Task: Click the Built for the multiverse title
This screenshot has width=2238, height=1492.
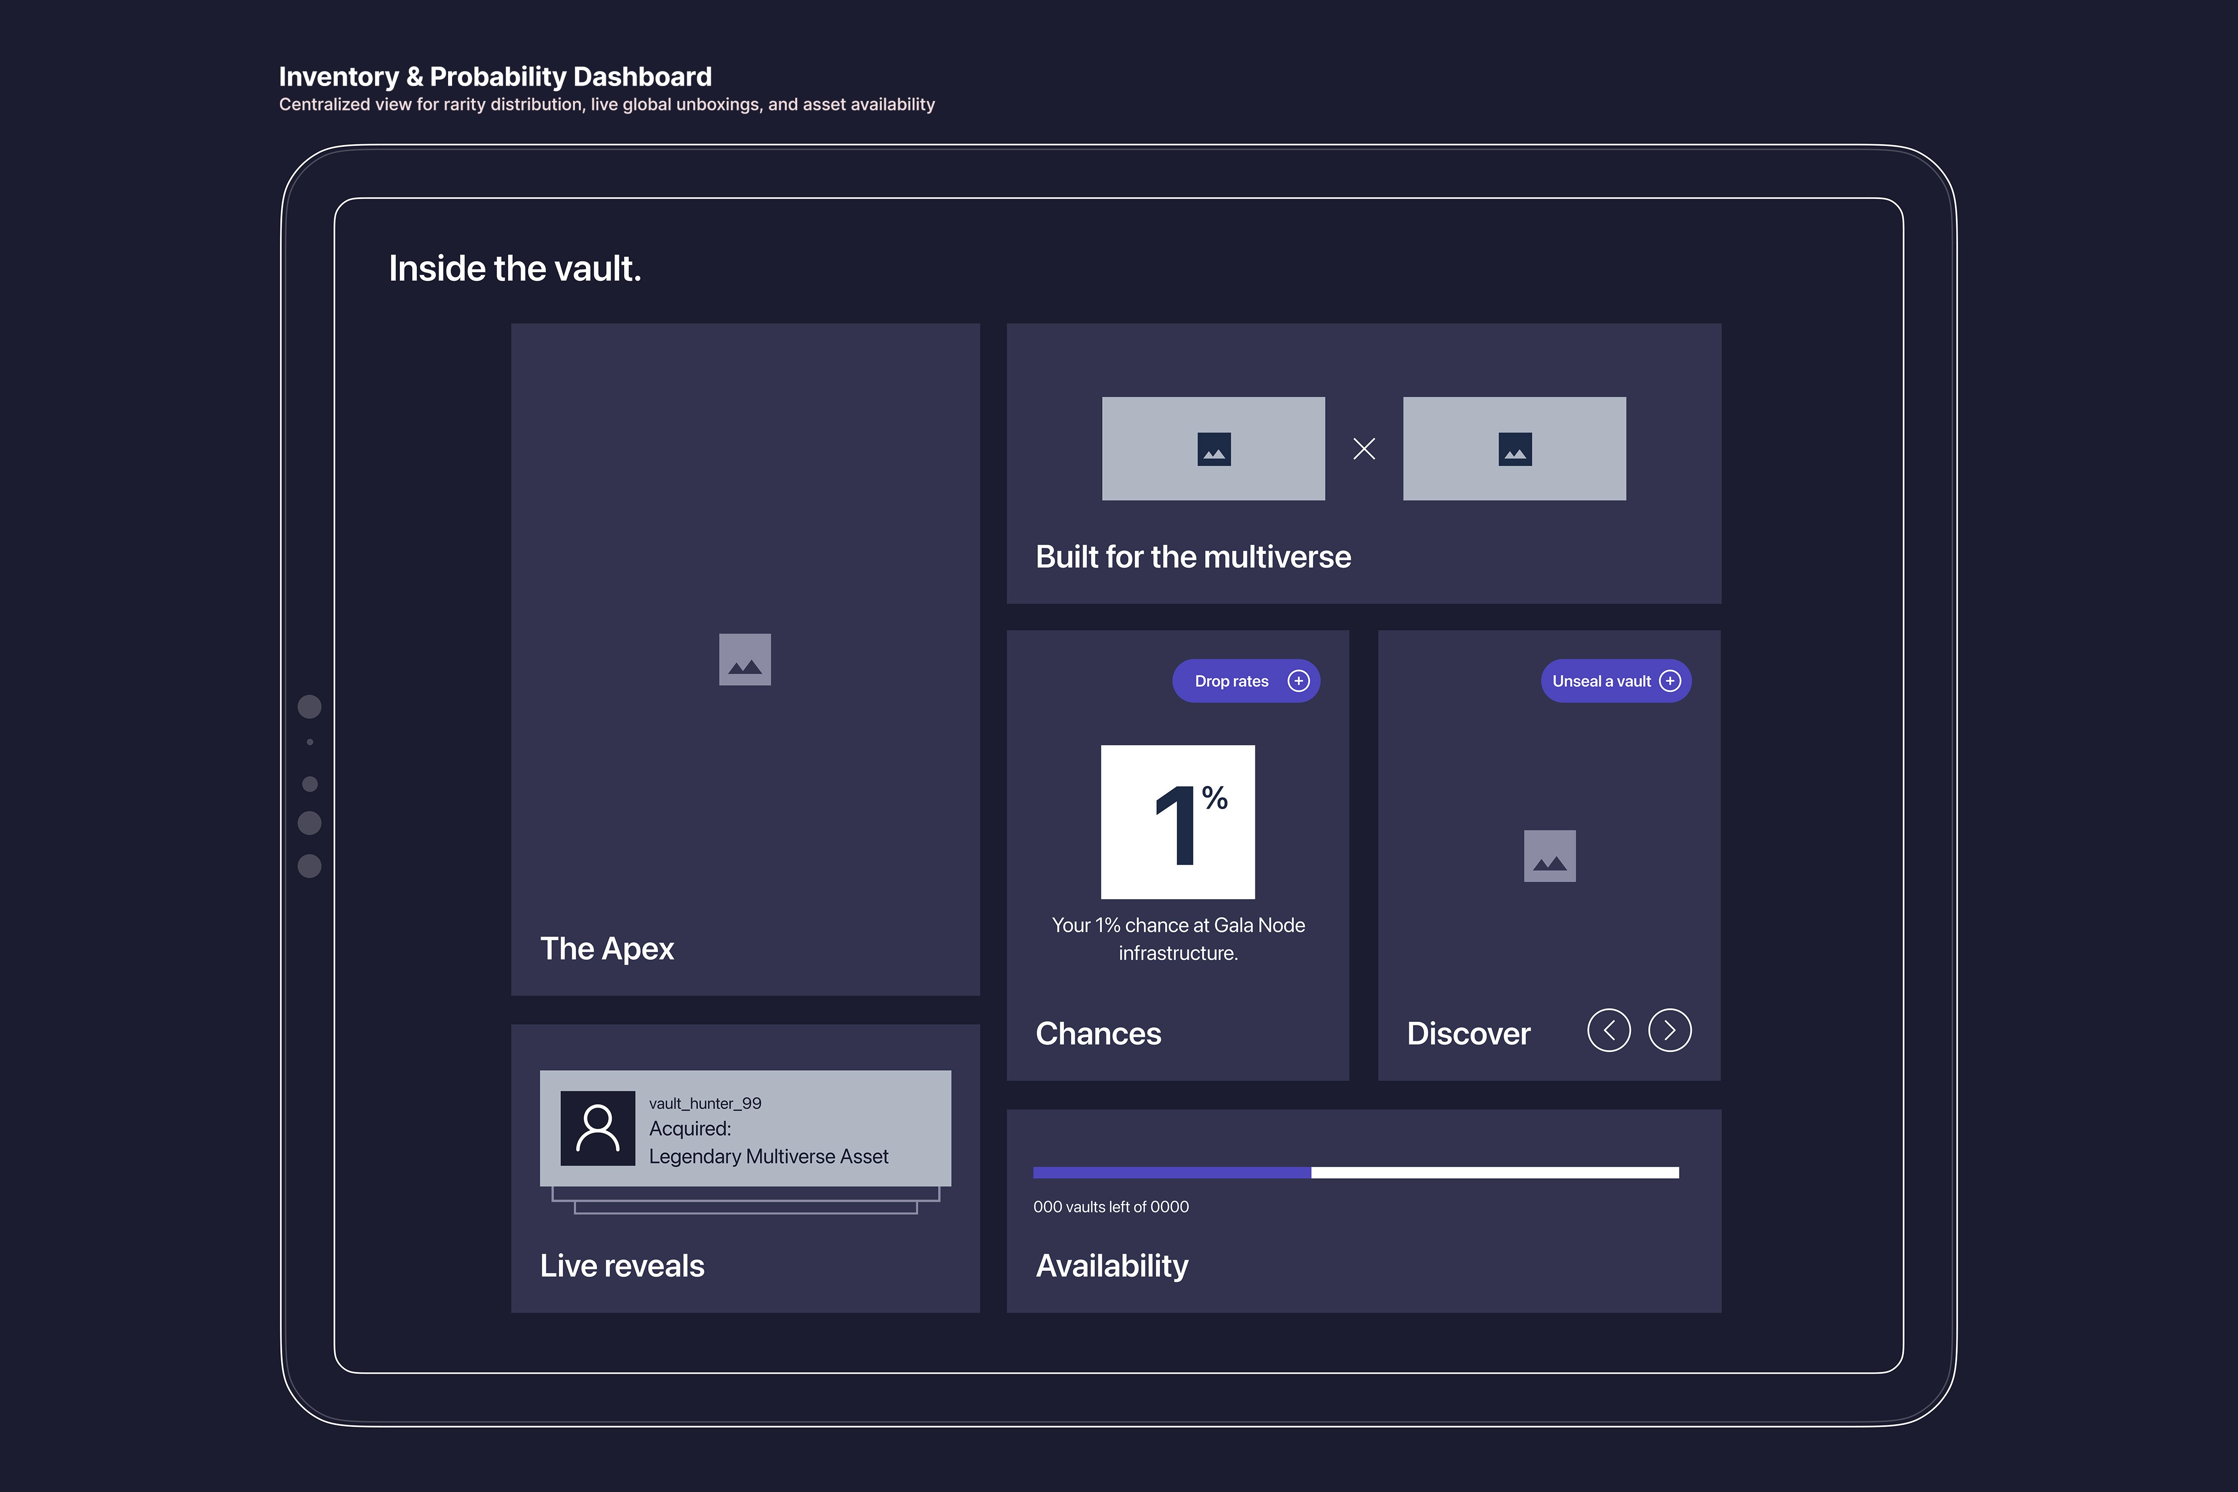Action: point(1192,557)
